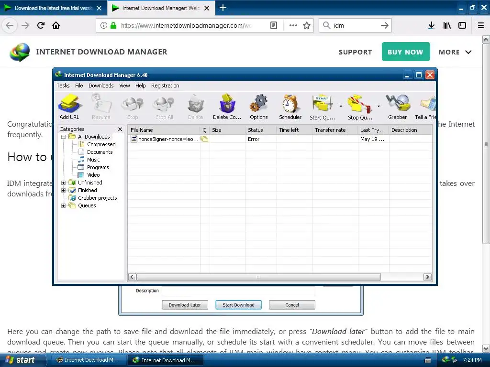The width and height of the screenshot is (490, 367).
Task: Select Grabber projects tree item
Action: tap(97, 198)
